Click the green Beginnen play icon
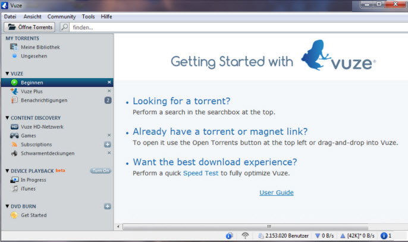The image size is (408, 242). [x=14, y=83]
